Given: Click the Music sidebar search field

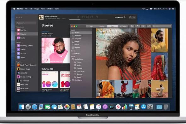Looking at the screenshot, I should point(26,23).
